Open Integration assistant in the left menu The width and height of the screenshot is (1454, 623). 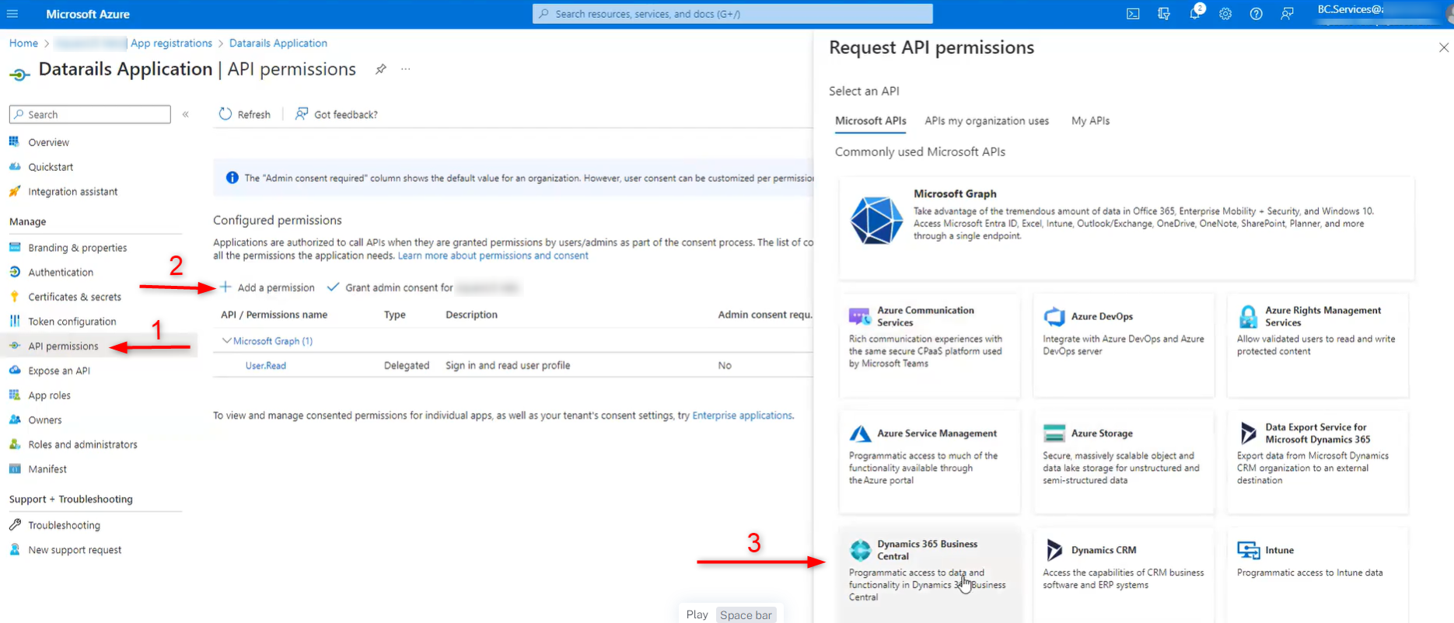coord(72,192)
